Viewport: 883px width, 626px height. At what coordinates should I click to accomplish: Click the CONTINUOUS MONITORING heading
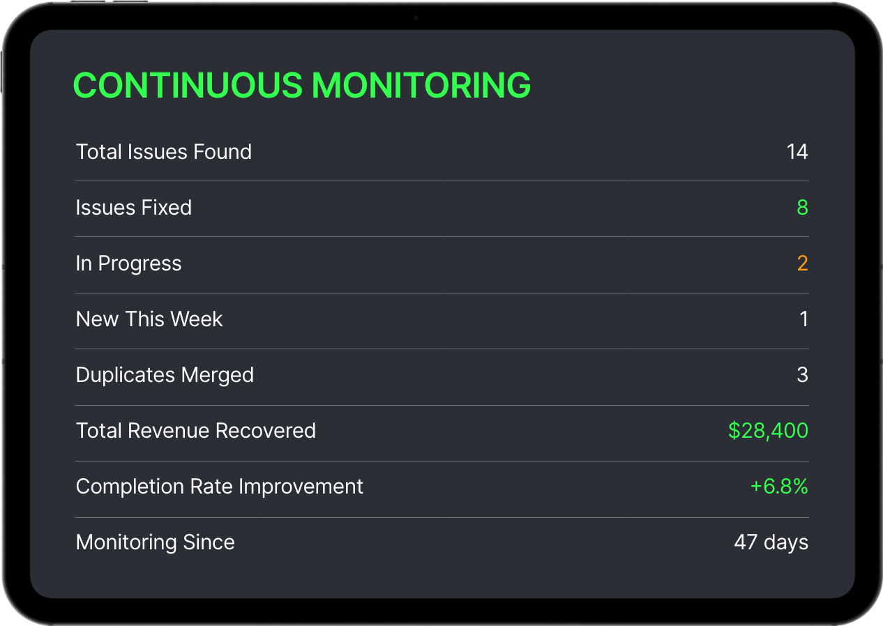tap(302, 85)
